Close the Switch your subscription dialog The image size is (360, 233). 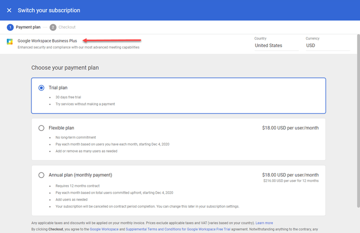coord(9,10)
